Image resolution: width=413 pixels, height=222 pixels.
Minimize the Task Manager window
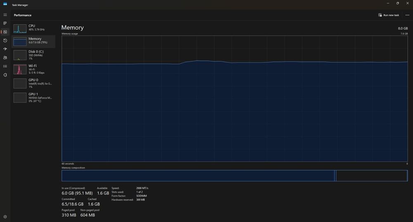click(x=388, y=3)
